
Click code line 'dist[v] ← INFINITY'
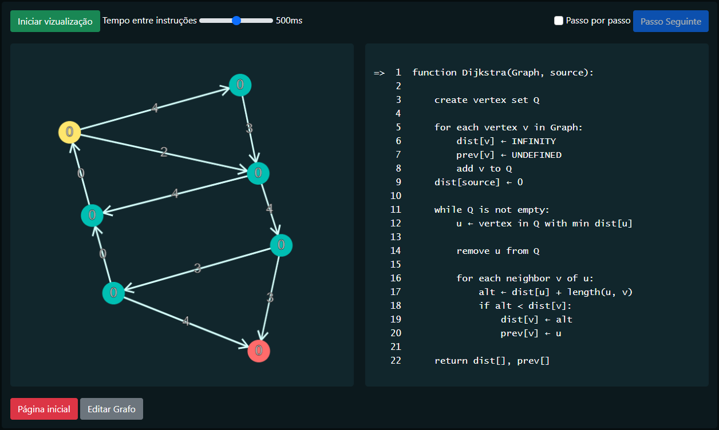coord(506,141)
